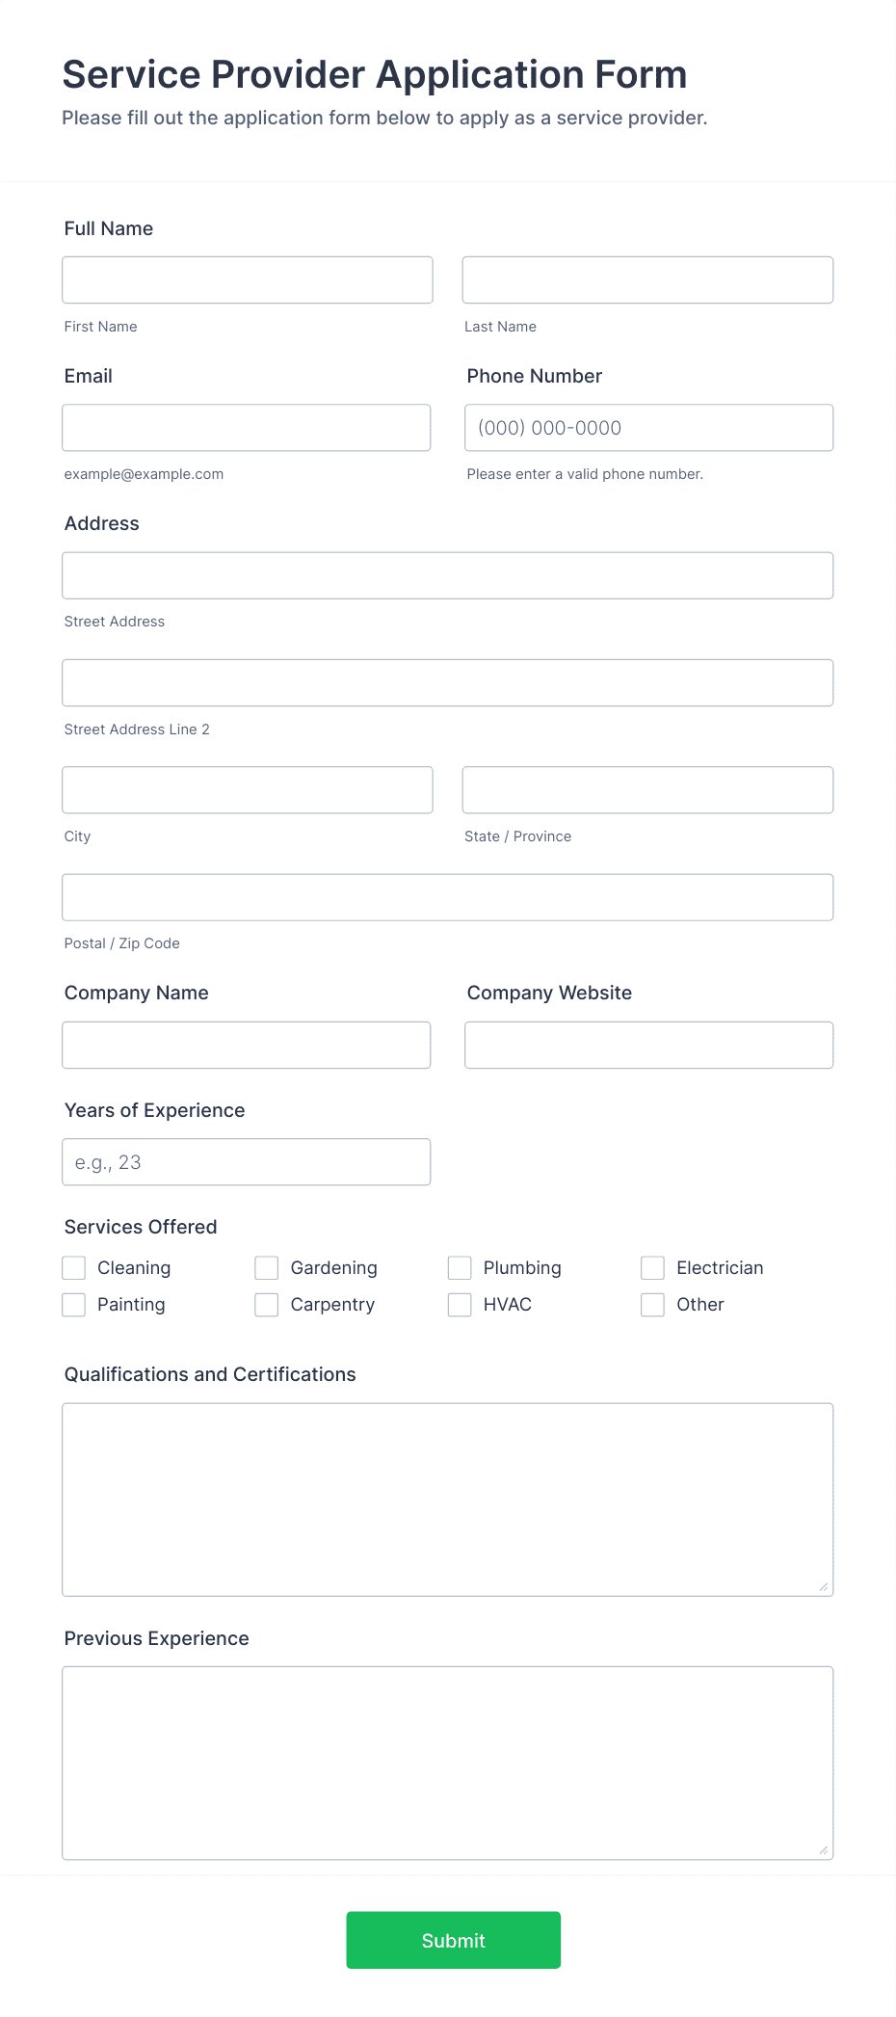This screenshot has height=2017, width=896.
Task: Click the Email input field
Action: pyautogui.click(x=247, y=427)
